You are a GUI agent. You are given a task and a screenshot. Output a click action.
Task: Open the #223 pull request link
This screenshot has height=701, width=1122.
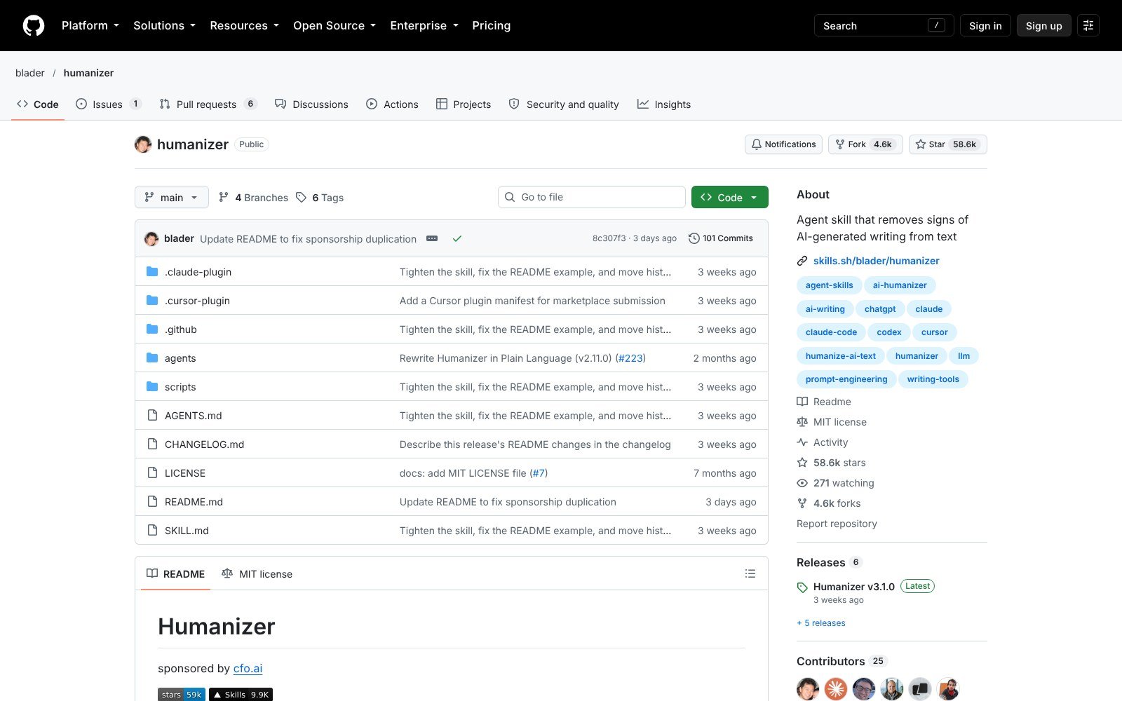(630, 358)
